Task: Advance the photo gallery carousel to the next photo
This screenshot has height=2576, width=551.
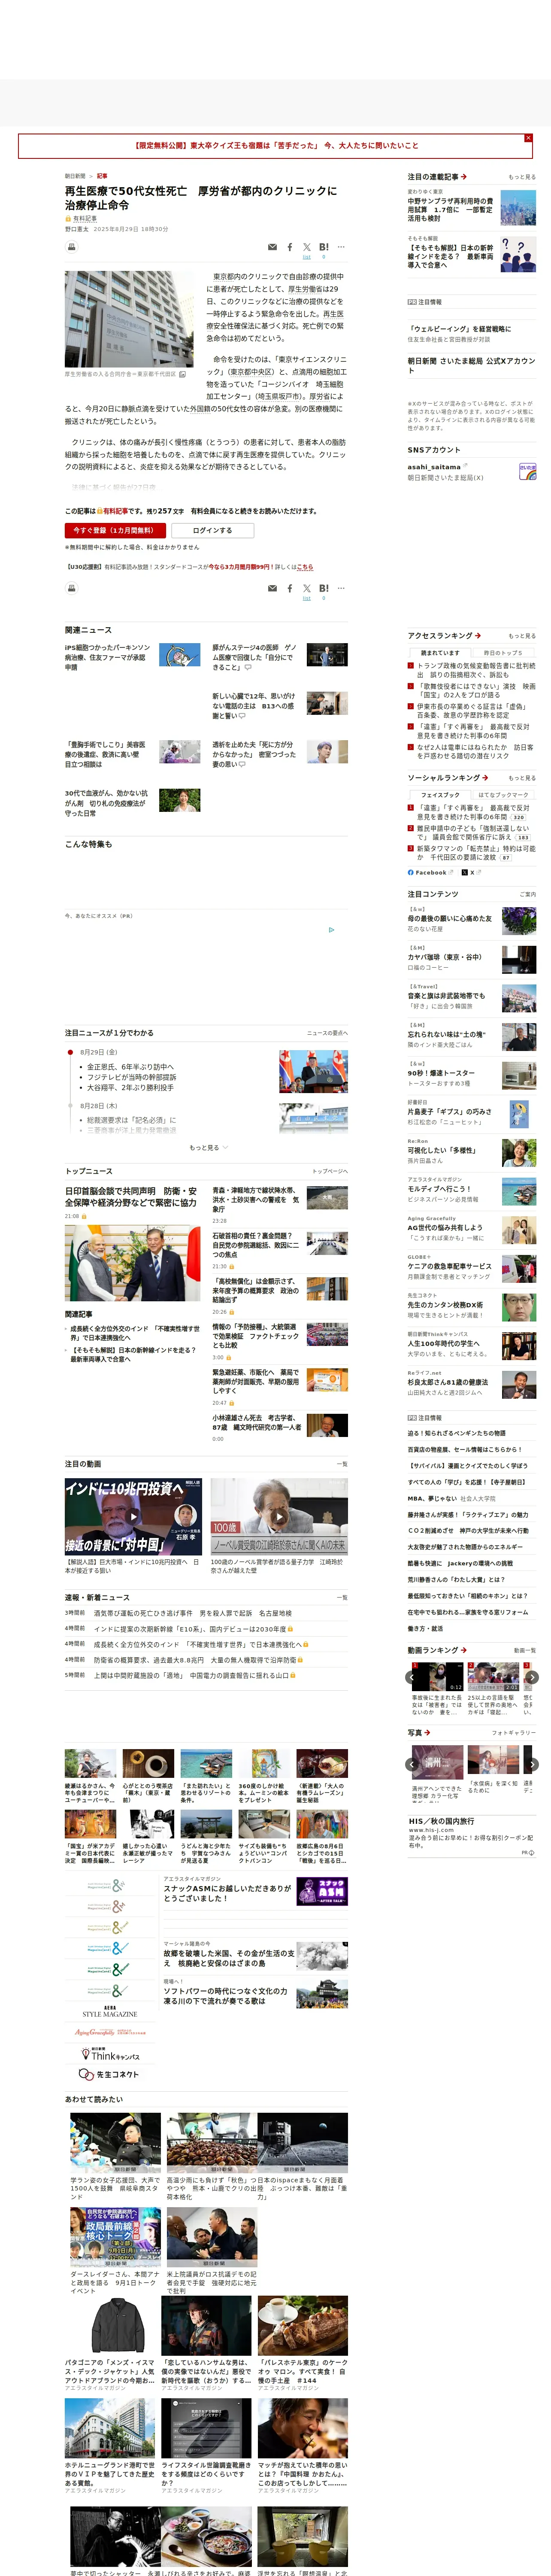Action: 532,1765
